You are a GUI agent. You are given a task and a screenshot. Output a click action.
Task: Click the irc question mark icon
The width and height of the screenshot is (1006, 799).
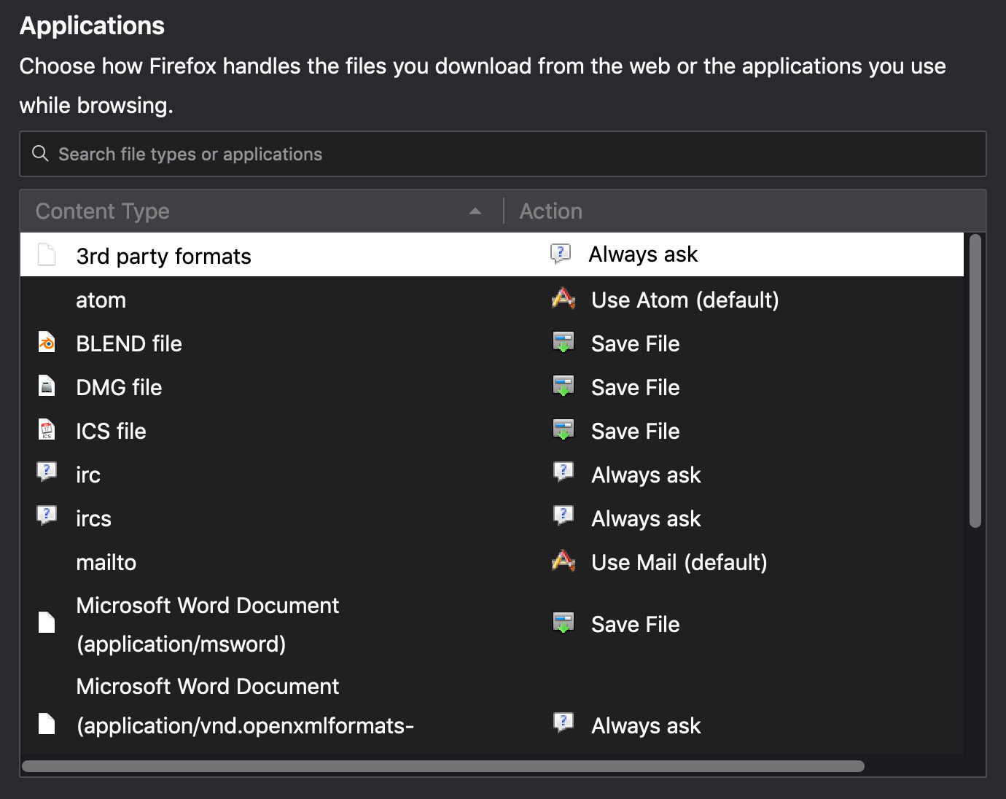pyautogui.click(x=47, y=472)
